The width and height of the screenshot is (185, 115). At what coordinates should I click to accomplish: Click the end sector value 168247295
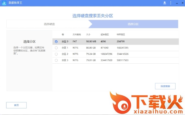(x=123, y=48)
